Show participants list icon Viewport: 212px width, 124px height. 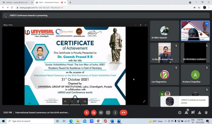(x=186, y=113)
